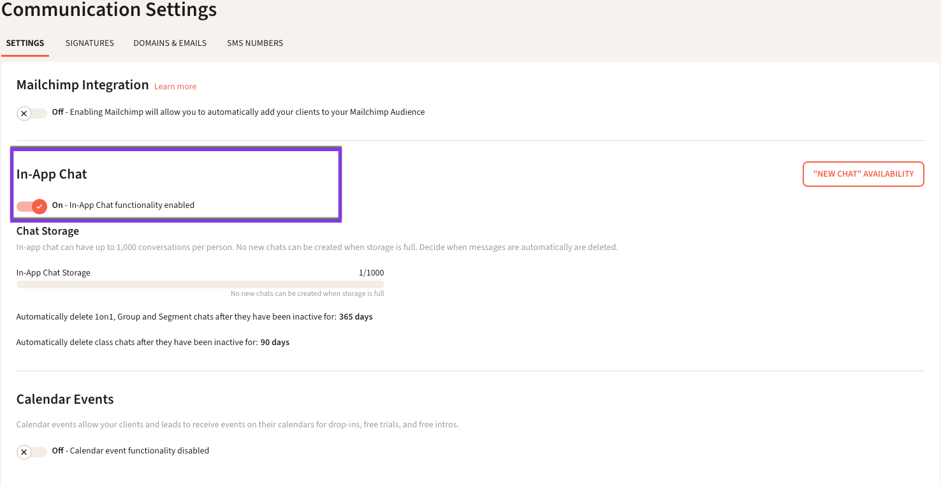Click the Communication Settings page title
The width and height of the screenshot is (941, 486).
coord(109,10)
